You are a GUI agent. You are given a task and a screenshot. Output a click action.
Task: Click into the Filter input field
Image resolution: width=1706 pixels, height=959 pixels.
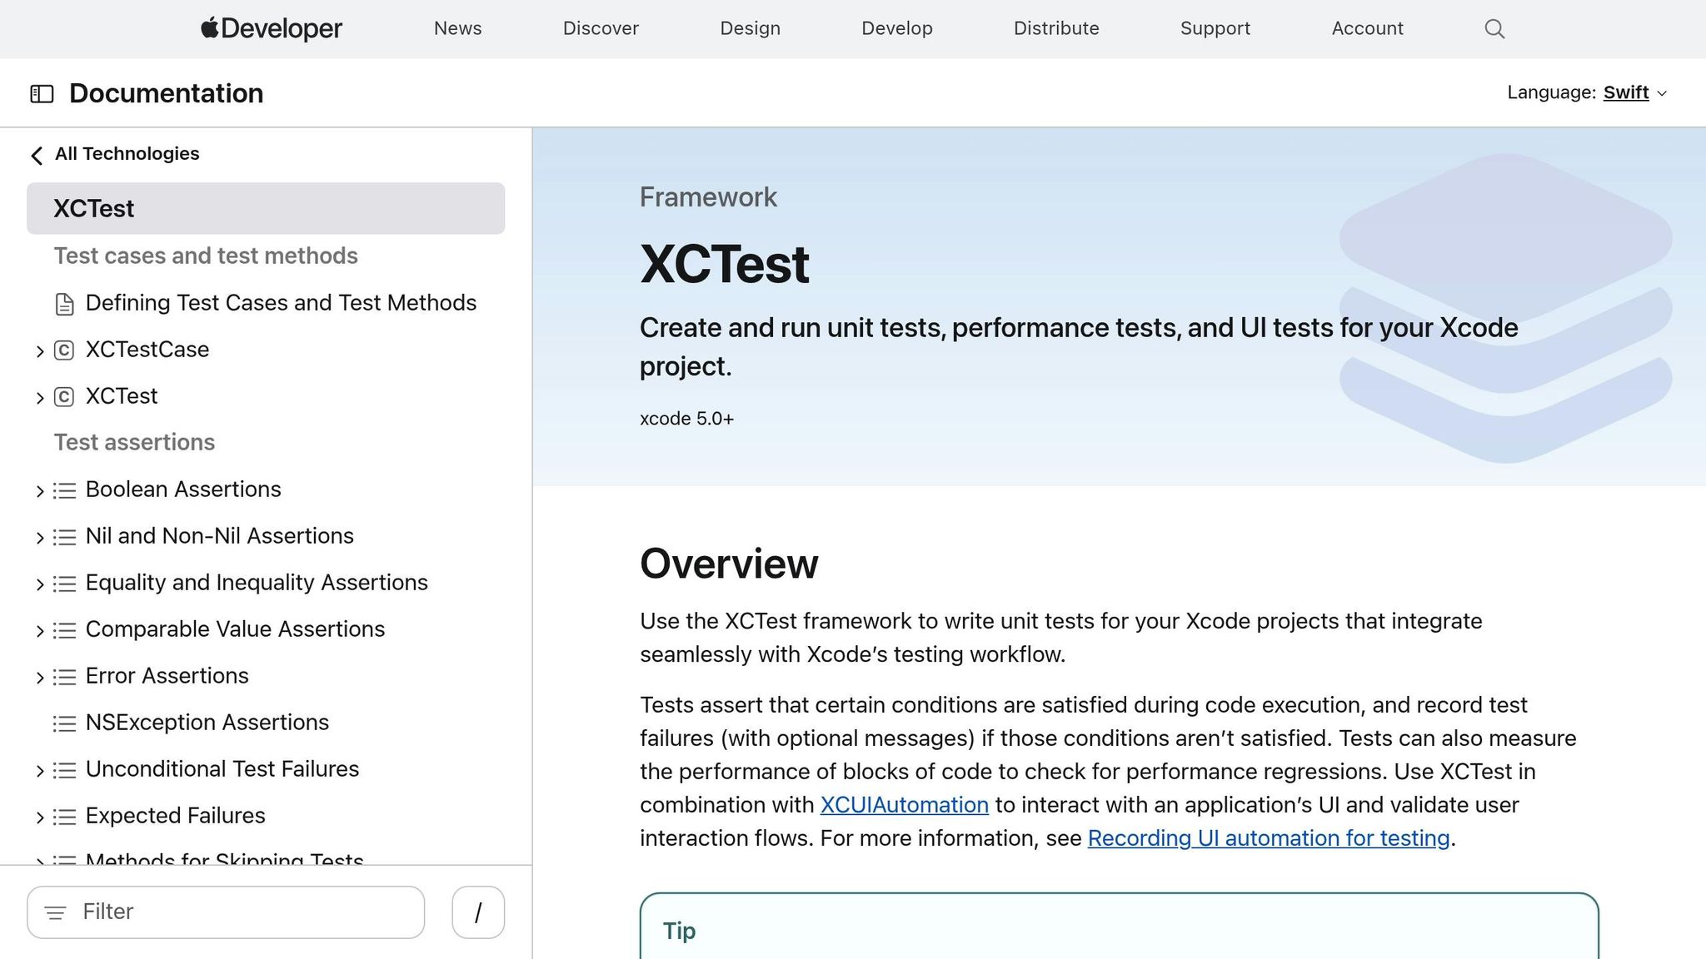click(242, 912)
